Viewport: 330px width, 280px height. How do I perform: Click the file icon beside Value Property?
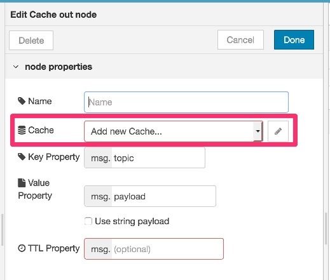pos(22,183)
